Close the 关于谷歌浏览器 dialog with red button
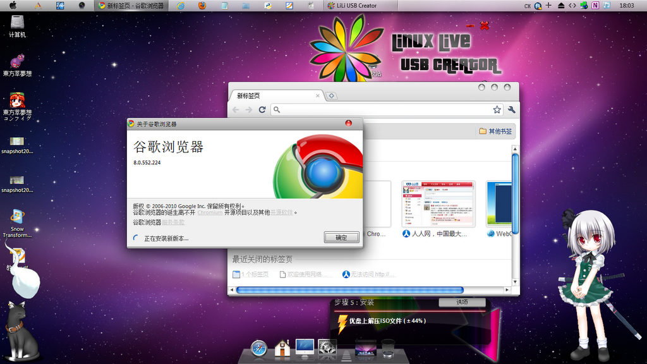The image size is (647, 364). click(348, 123)
